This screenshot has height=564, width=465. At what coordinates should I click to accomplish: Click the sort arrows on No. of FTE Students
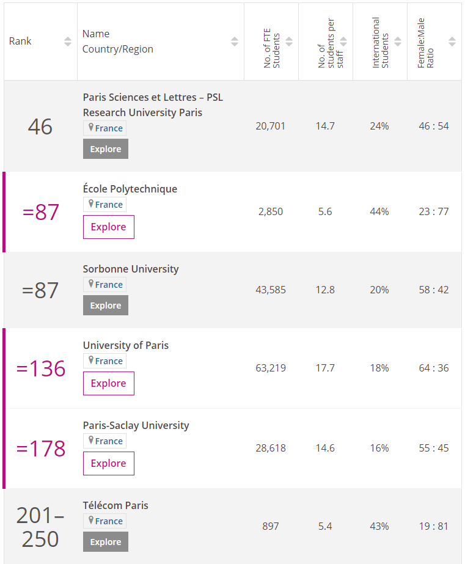(x=288, y=41)
